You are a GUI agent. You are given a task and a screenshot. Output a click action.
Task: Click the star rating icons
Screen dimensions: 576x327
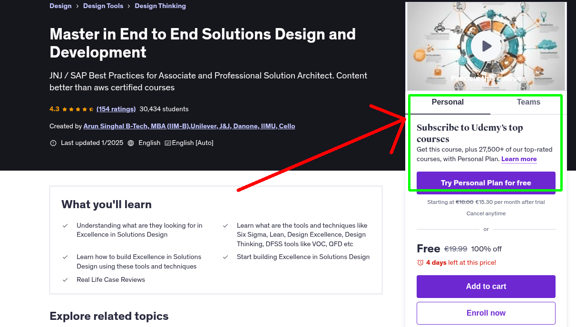(78, 109)
